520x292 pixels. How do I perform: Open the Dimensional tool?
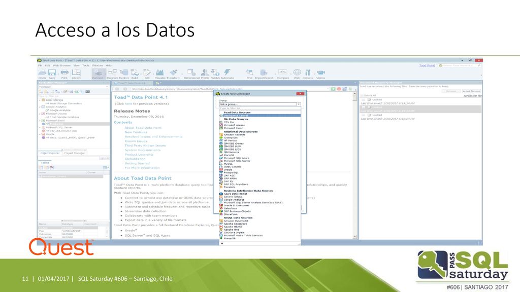pyautogui.click(x=191, y=74)
